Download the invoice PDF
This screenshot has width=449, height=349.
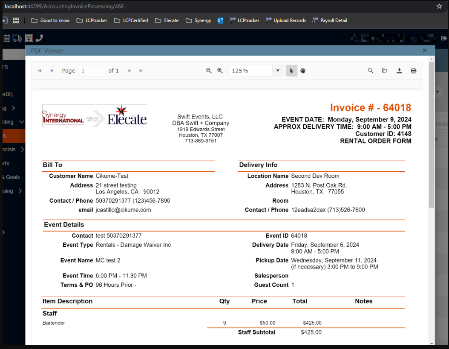399,71
